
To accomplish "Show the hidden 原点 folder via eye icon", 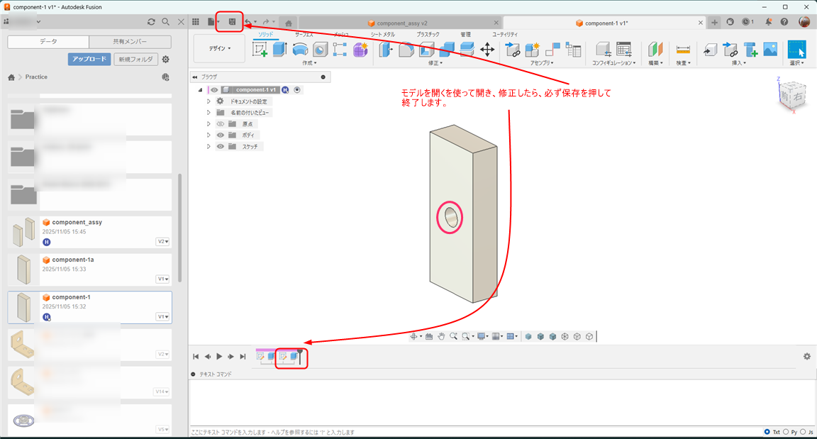I will (x=221, y=124).
